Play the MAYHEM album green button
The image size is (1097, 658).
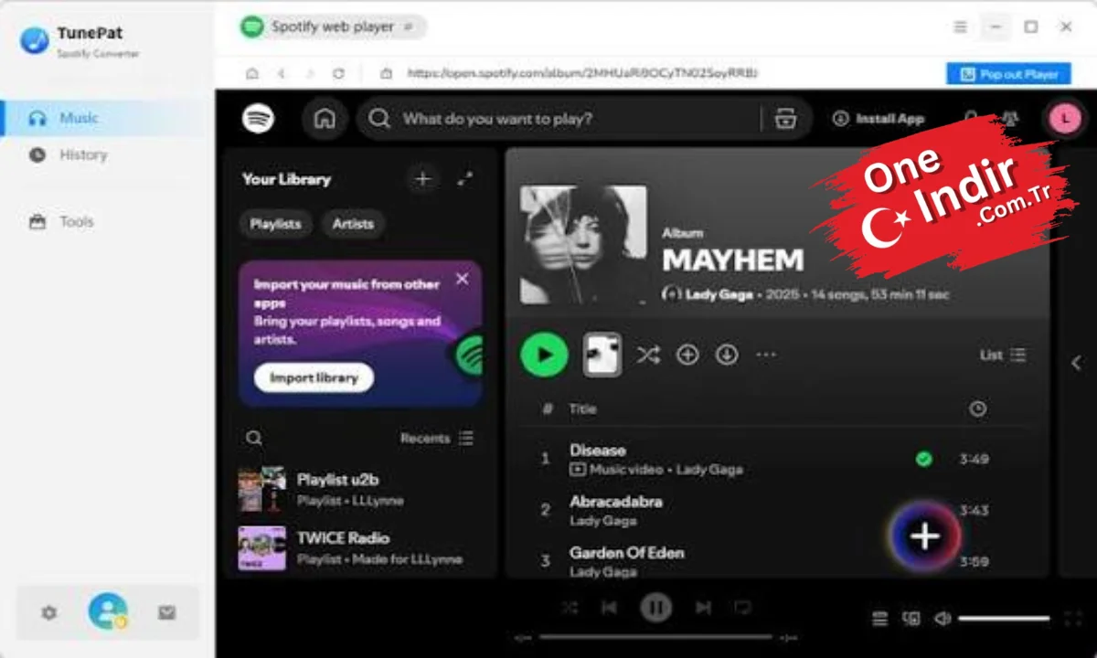[x=545, y=355]
